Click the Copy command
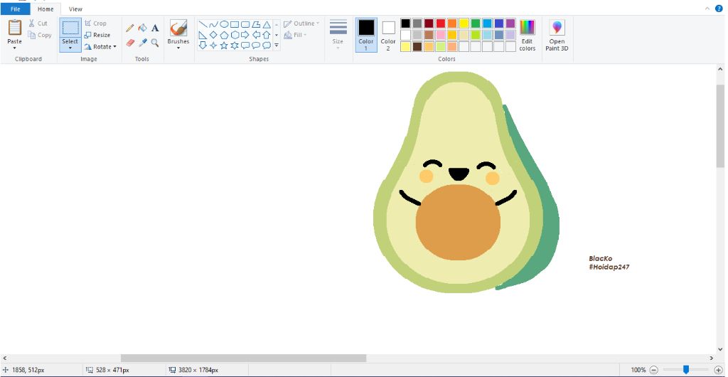The width and height of the screenshot is (728, 377). tap(40, 35)
